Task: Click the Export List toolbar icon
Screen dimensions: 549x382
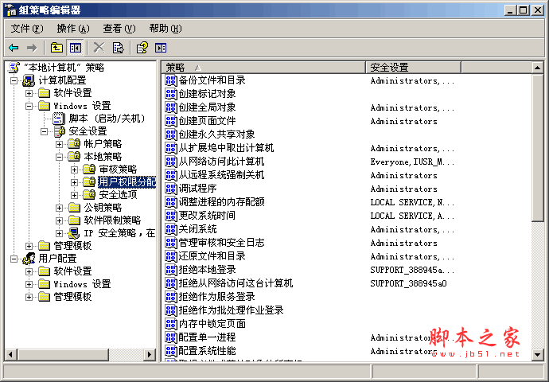Action: tap(118, 48)
